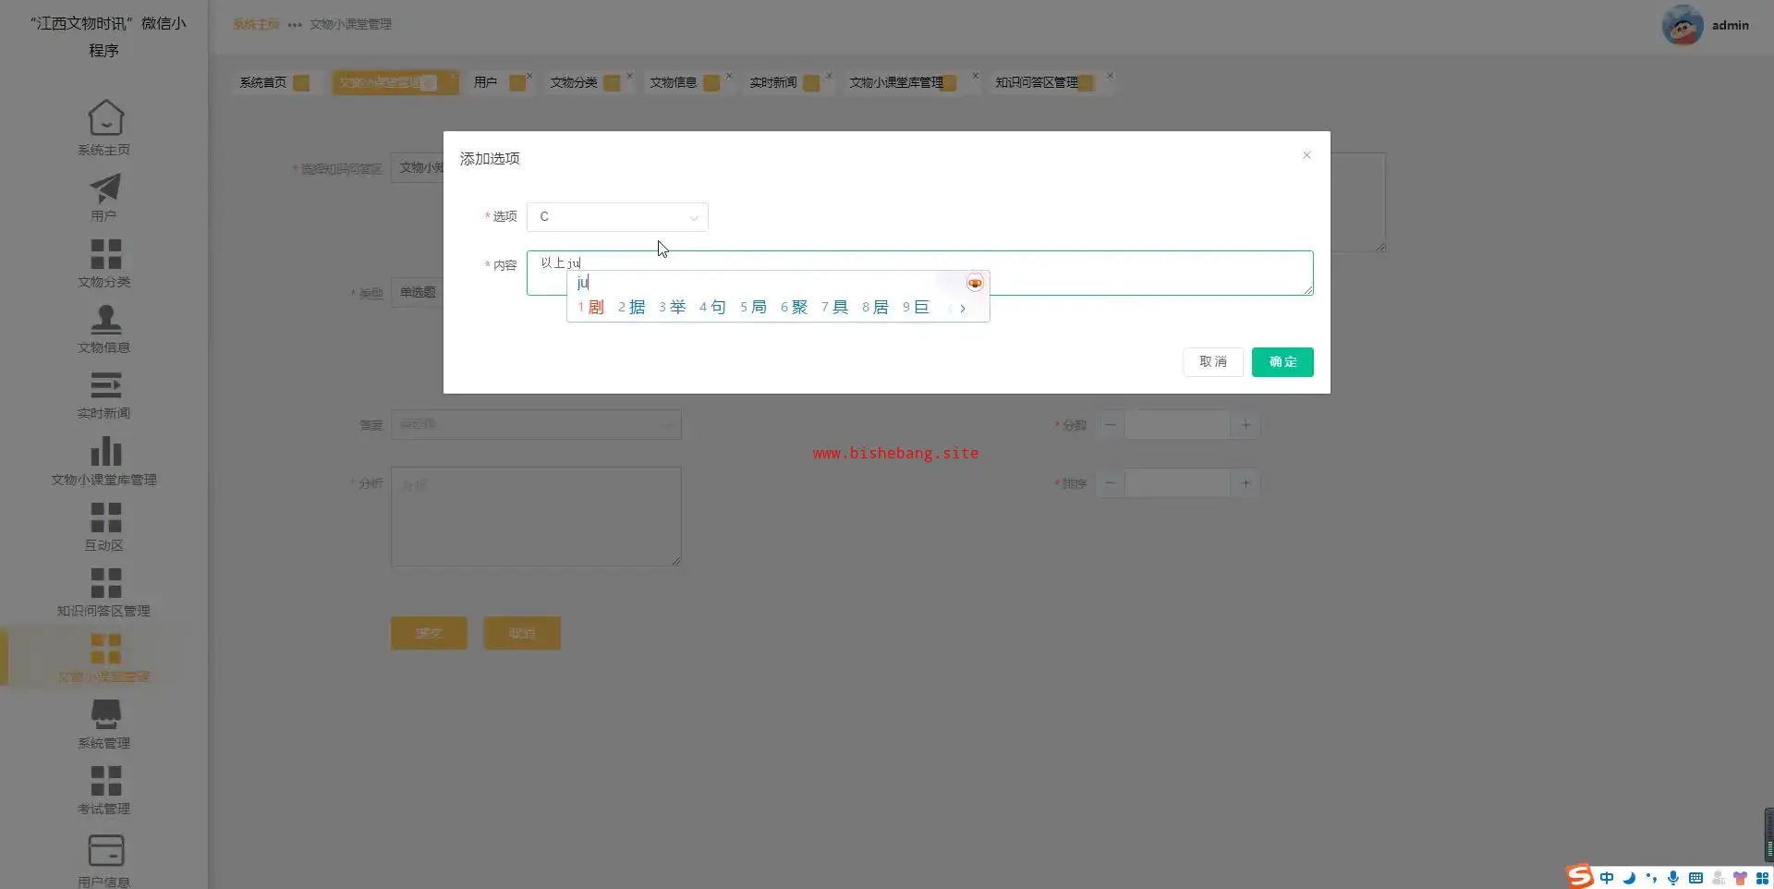The image size is (1774, 889).
Task: Decrease 分数 with the minus button
Action: click(1111, 425)
